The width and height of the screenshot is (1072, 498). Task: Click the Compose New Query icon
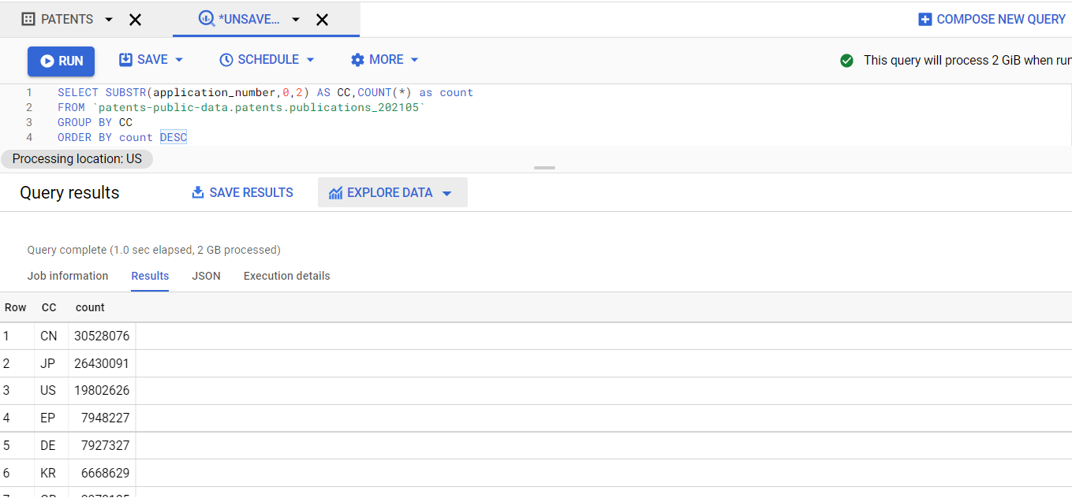(924, 19)
